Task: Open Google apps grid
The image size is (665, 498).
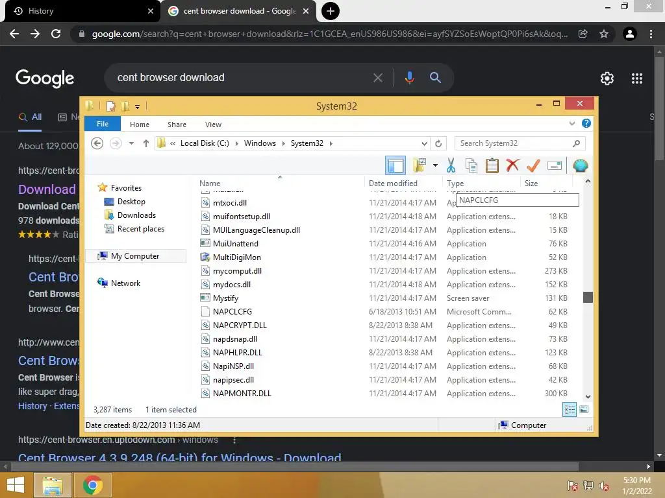Action: (637, 78)
